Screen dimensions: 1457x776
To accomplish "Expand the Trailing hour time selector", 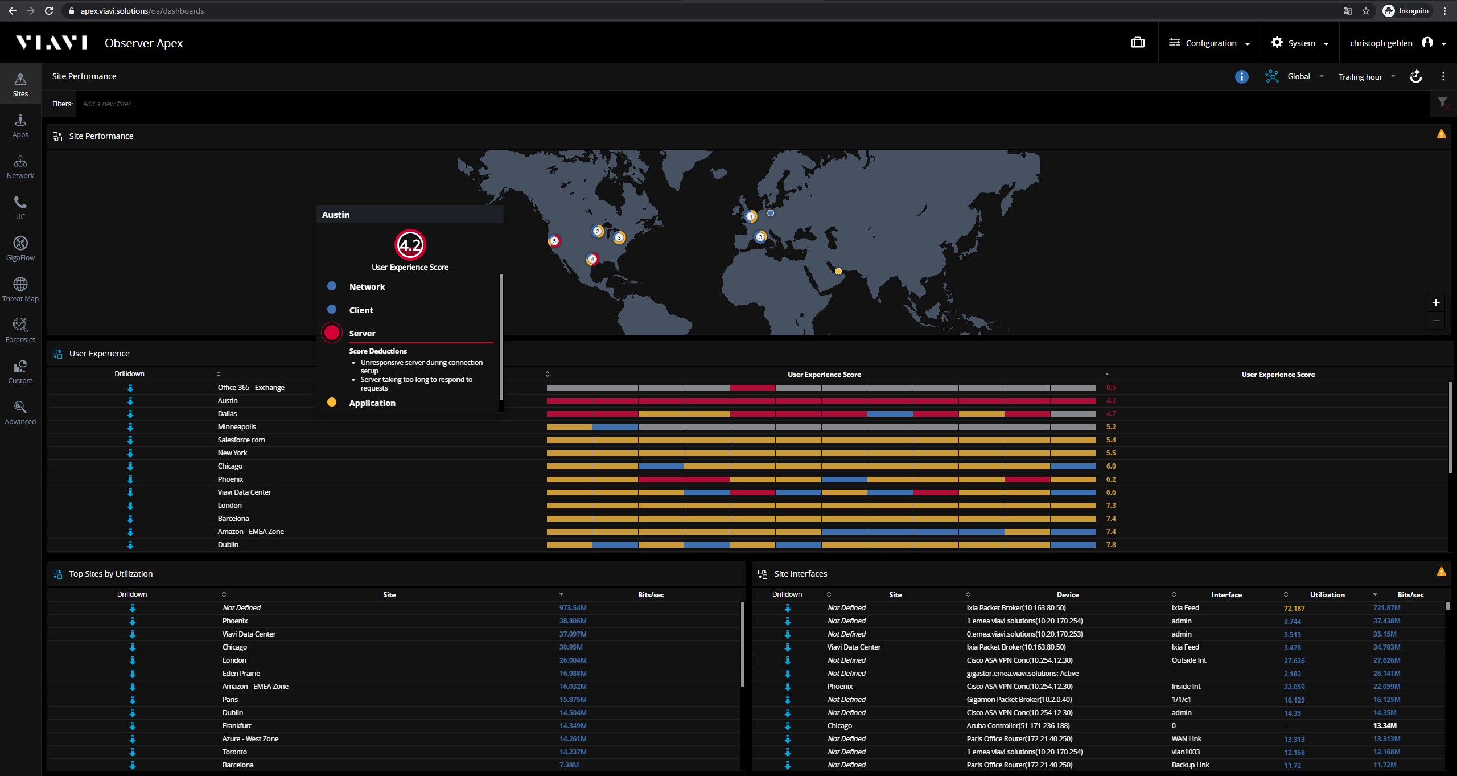I will coord(1367,76).
